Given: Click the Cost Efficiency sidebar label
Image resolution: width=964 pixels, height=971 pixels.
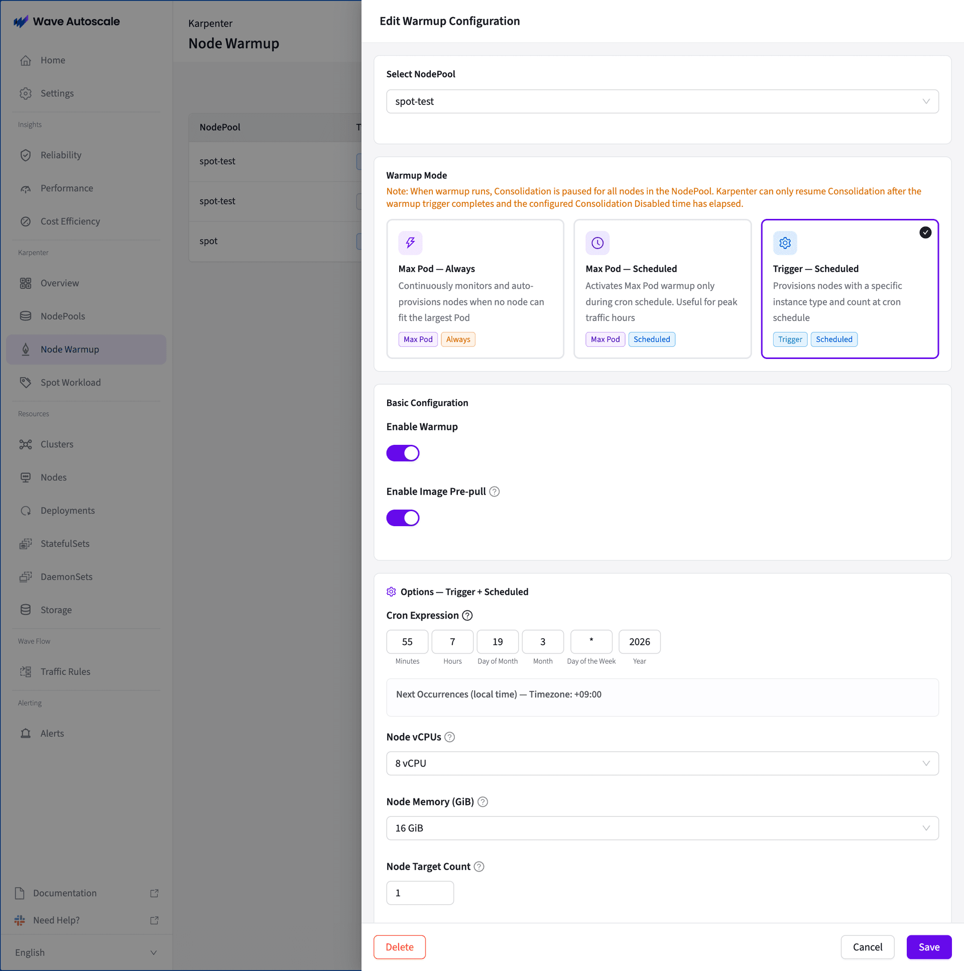Looking at the screenshot, I should click(70, 221).
